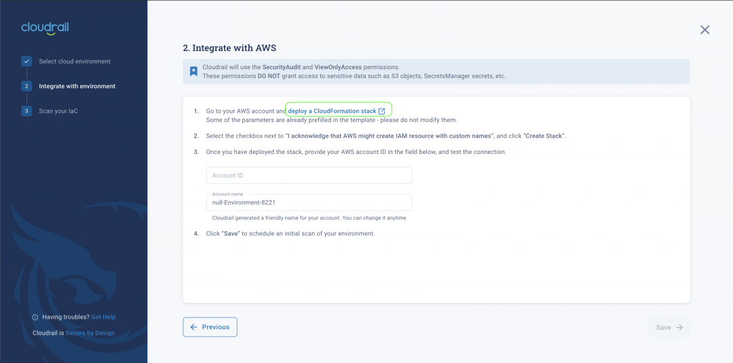Click the step 2 number badge
This screenshot has height=363, width=733.
pyautogui.click(x=26, y=86)
